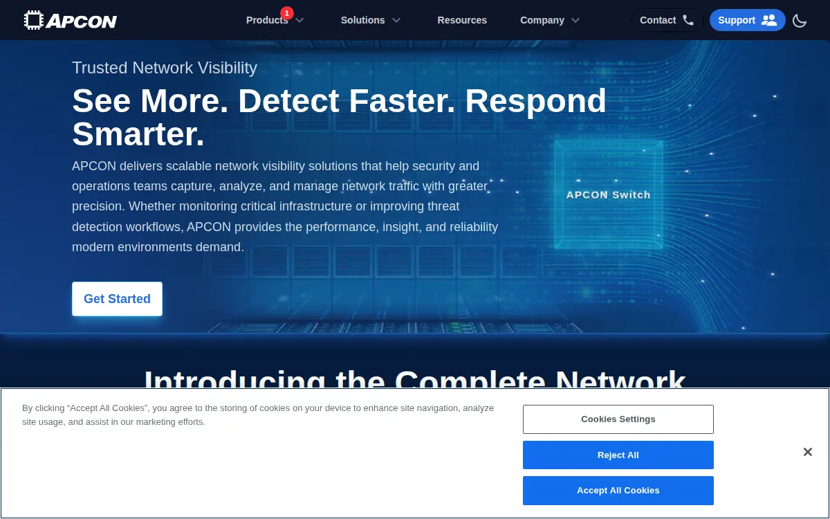The width and height of the screenshot is (830, 519).
Task: Click the 'Trusted Network Visibility' text
Action: click(165, 68)
